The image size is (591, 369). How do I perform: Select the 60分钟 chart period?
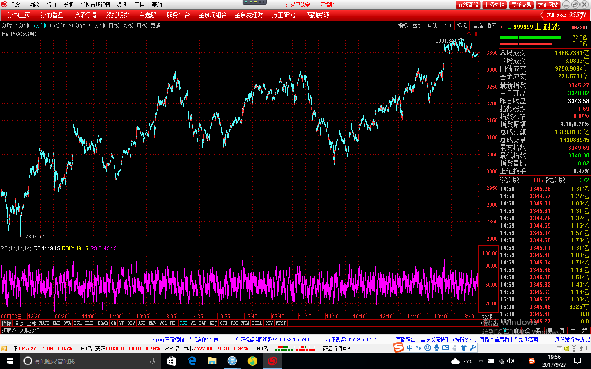click(x=97, y=25)
